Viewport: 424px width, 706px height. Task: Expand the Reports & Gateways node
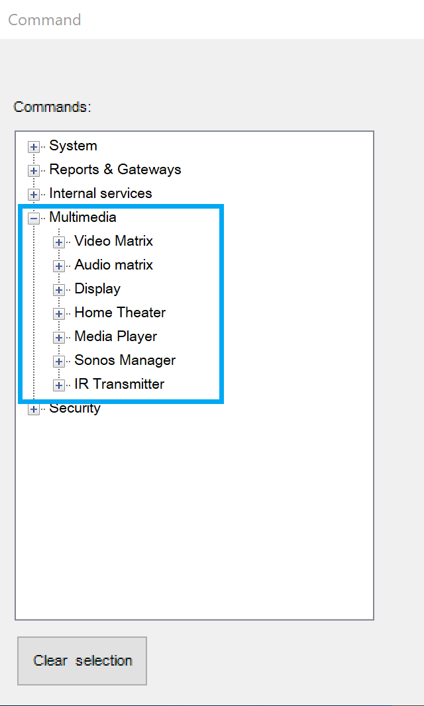coord(33,171)
